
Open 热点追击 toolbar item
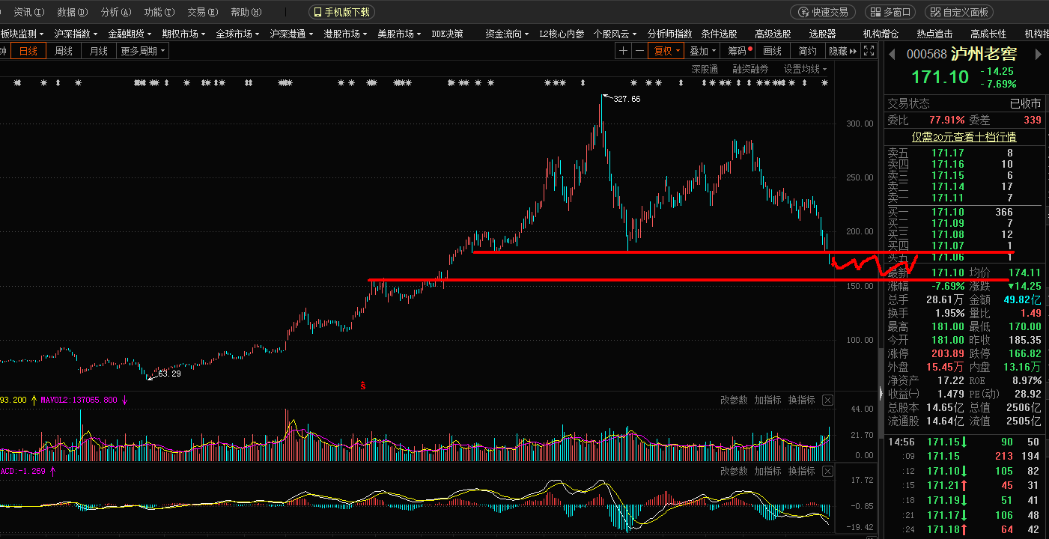click(934, 34)
